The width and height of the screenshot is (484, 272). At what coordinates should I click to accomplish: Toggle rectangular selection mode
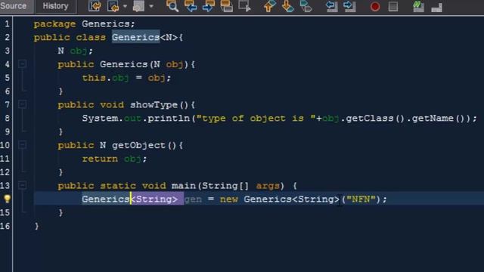(x=245, y=6)
